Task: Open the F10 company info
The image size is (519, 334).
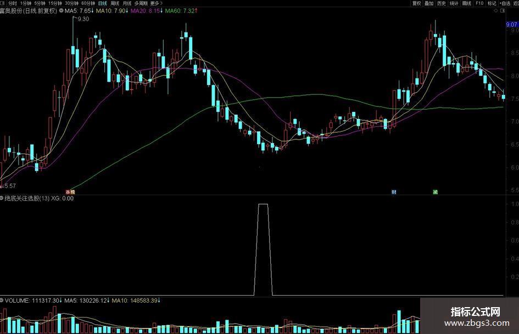Action: [x=479, y=3]
